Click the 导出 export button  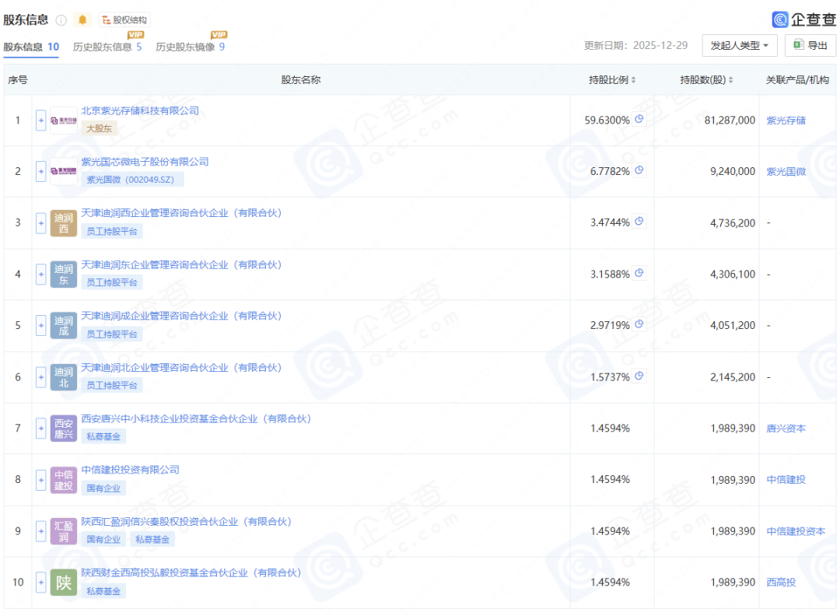[810, 46]
